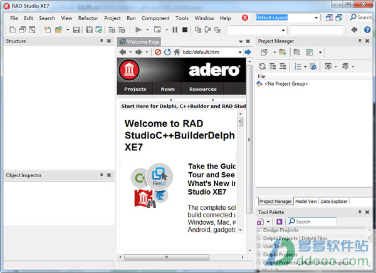Image resolution: width=376 pixels, height=273 pixels.
Task: Close the Object Inspector panel
Action: point(109,175)
